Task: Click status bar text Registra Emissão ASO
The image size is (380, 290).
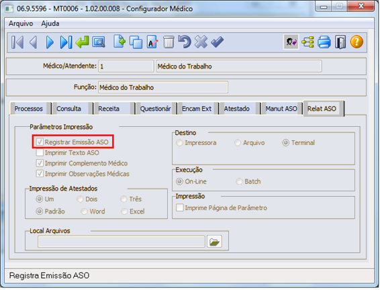Action: pos(49,275)
